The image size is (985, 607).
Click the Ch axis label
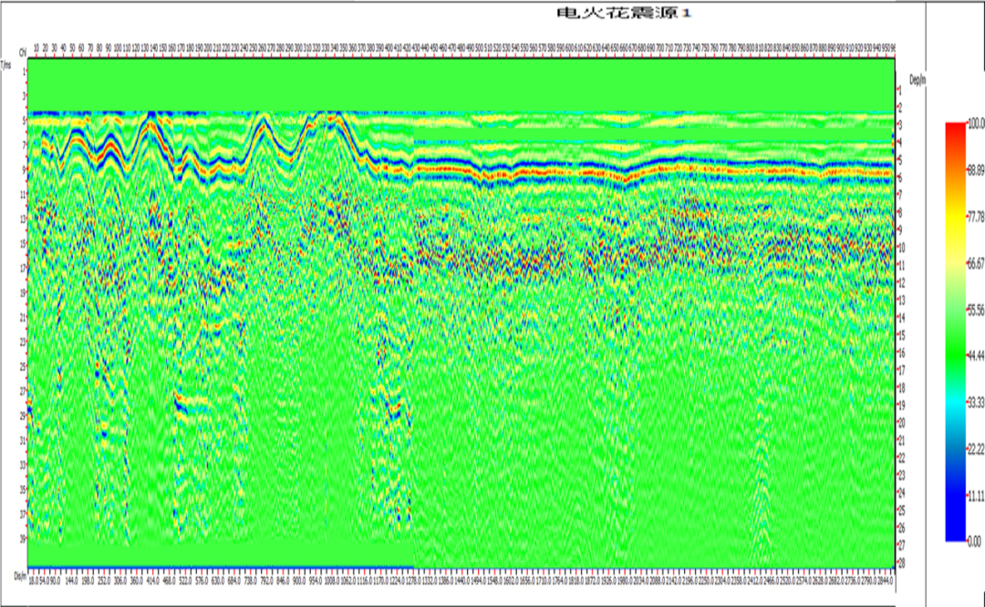[x=23, y=52]
